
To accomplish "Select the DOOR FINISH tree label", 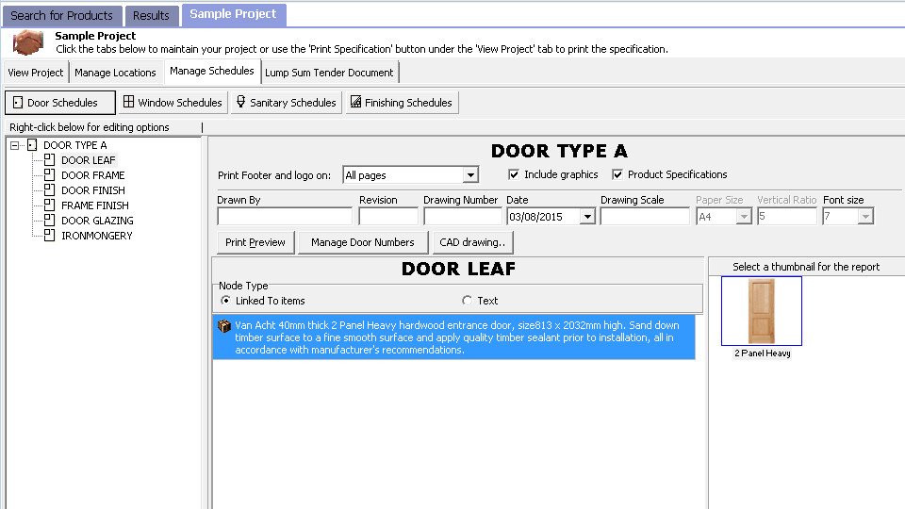I will click(93, 189).
